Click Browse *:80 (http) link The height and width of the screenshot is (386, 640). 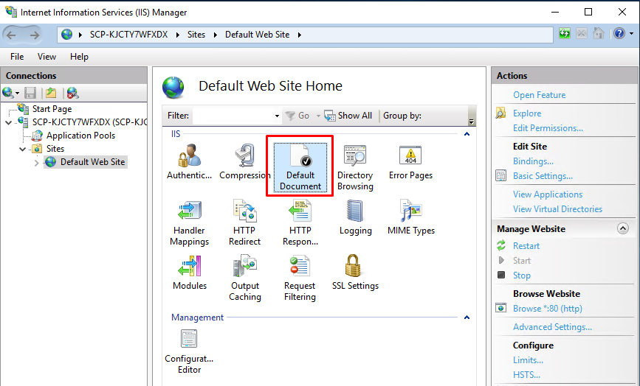547,309
